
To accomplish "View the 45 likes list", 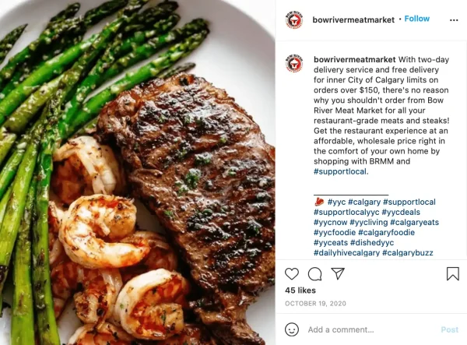I will click(300, 290).
